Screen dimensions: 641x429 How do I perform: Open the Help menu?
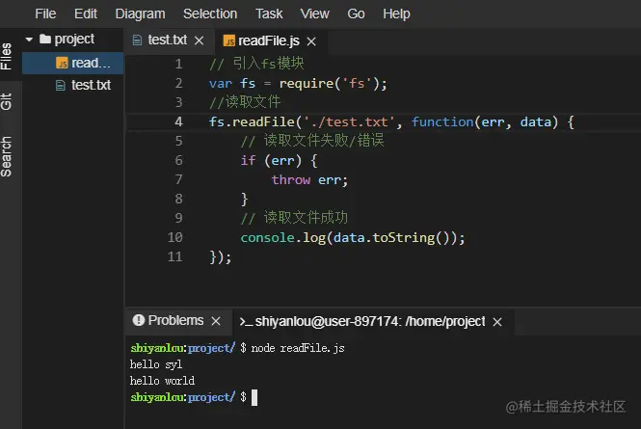click(396, 13)
